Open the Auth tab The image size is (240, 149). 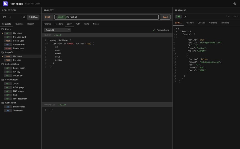(78, 24)
